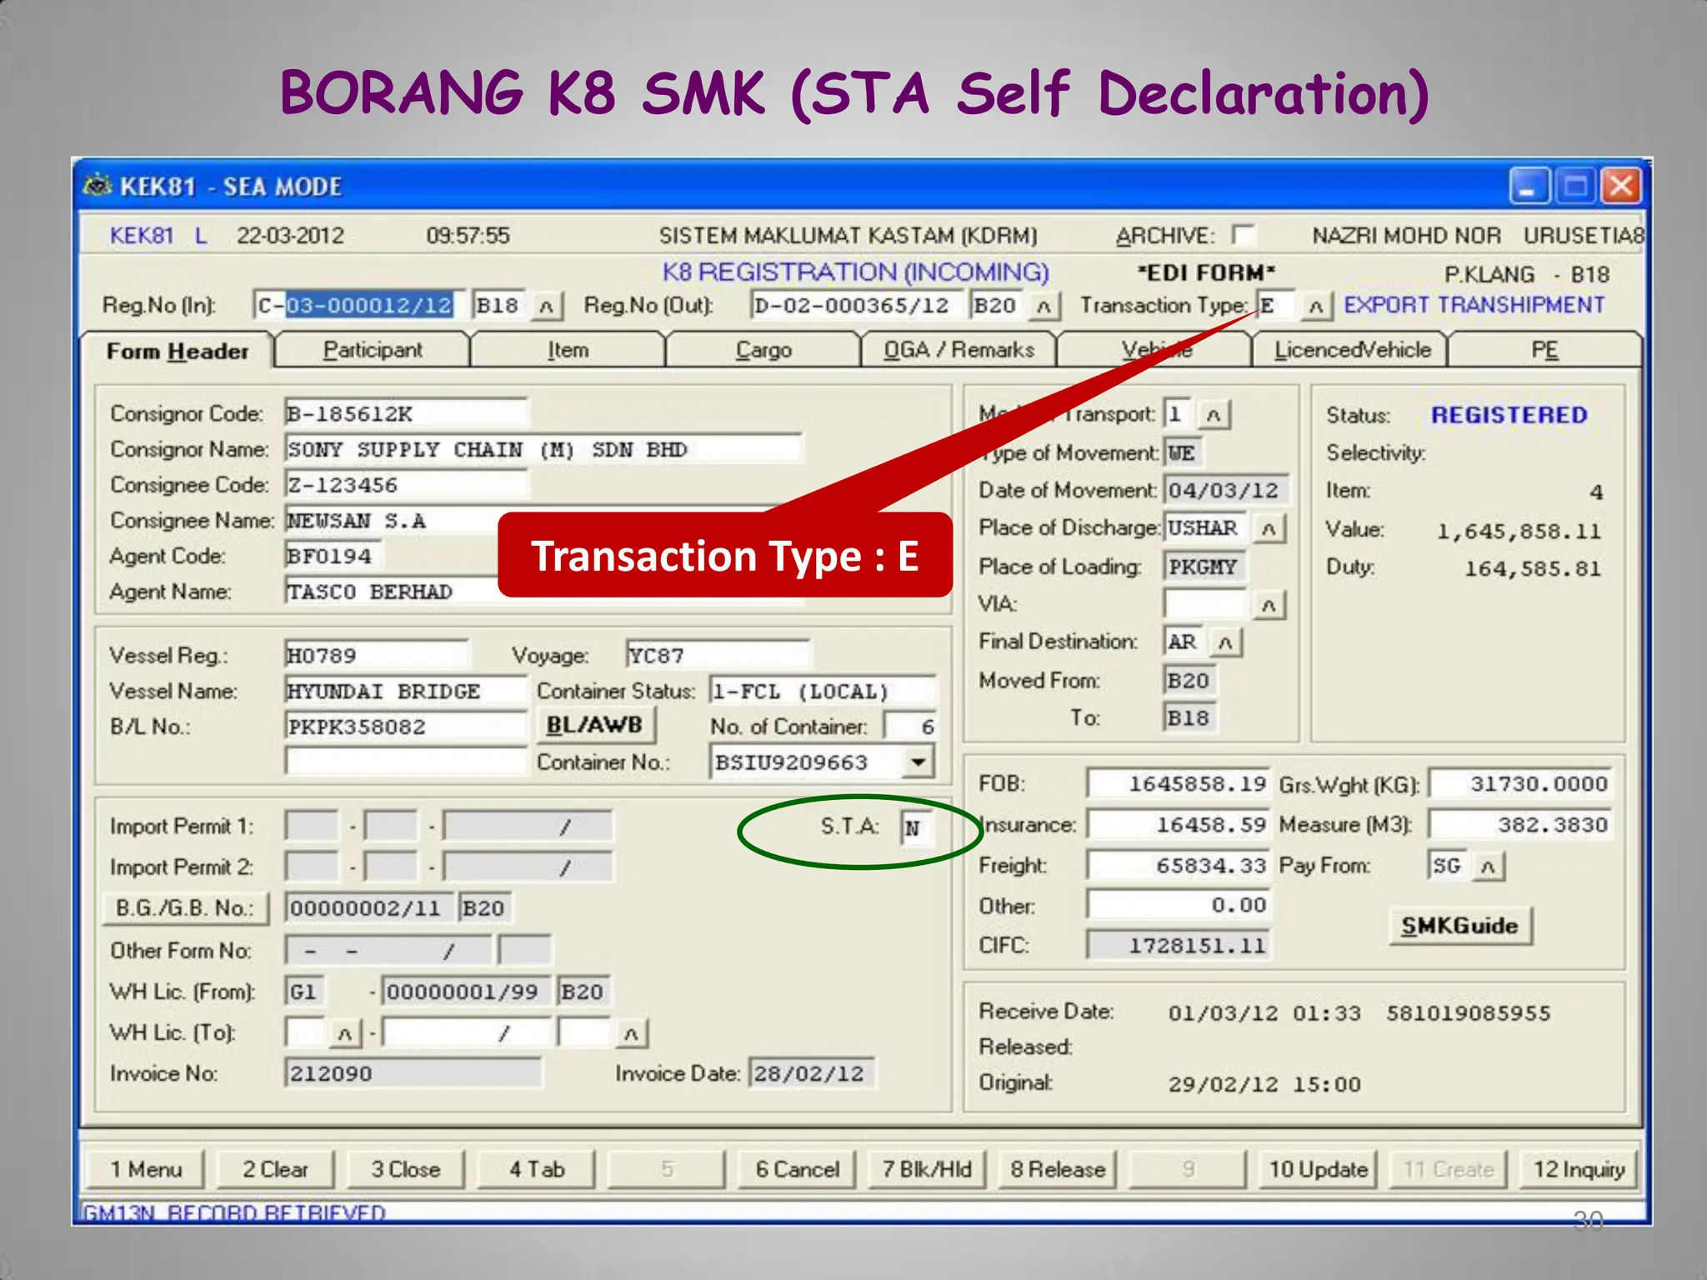Screen dimensions: 1707x1280
Task: Click the Voyage field YC87
Action: click(x=718, y=656)
